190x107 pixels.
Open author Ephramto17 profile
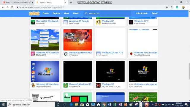41,23
